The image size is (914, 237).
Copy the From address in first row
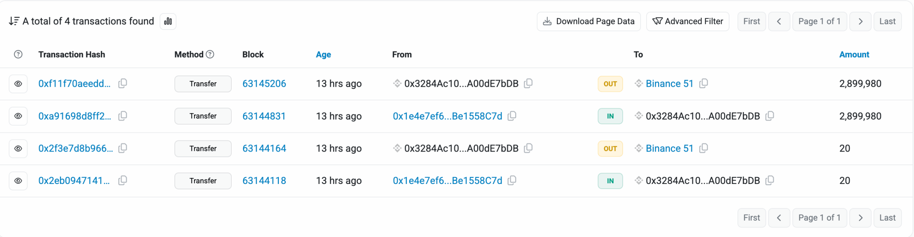coord(528,83)
